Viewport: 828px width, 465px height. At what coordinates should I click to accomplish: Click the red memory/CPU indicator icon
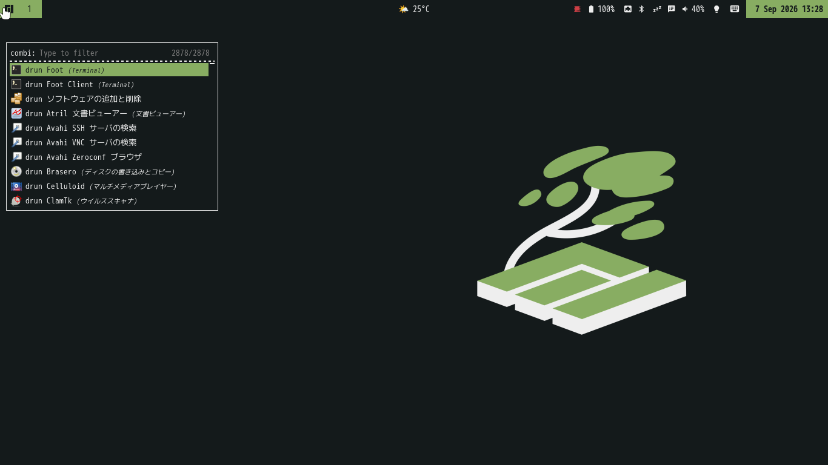click(577, 9)
